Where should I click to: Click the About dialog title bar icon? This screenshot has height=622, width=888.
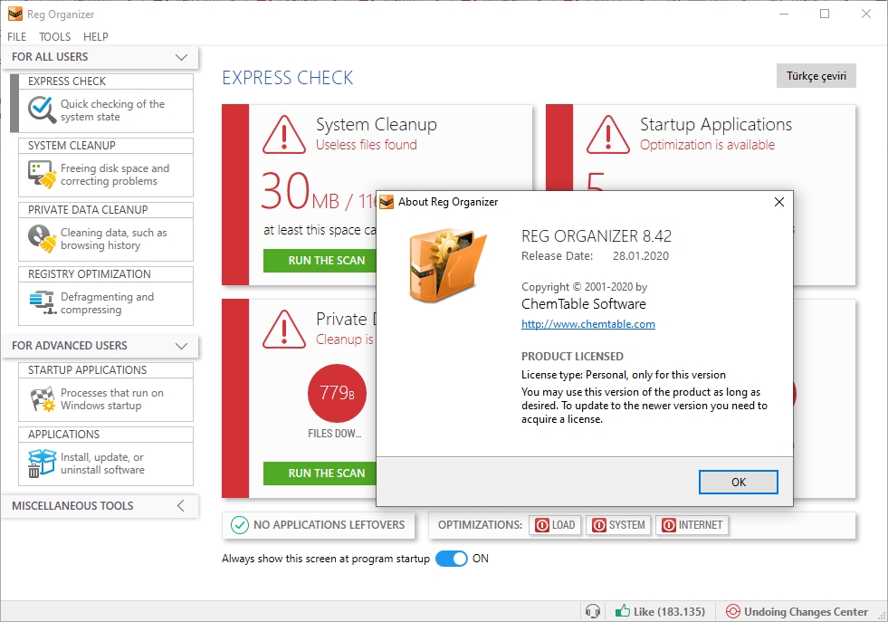387,202
